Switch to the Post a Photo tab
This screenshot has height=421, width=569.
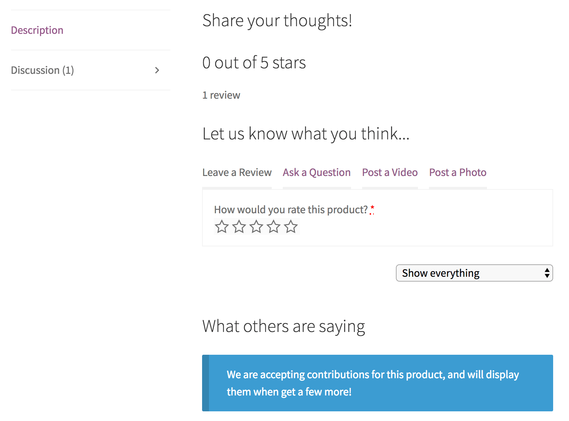click(458, 172)
